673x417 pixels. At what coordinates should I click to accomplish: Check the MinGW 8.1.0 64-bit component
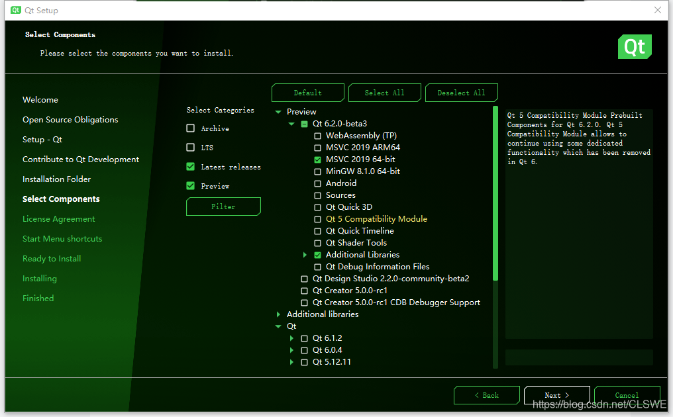click(317, 171)
